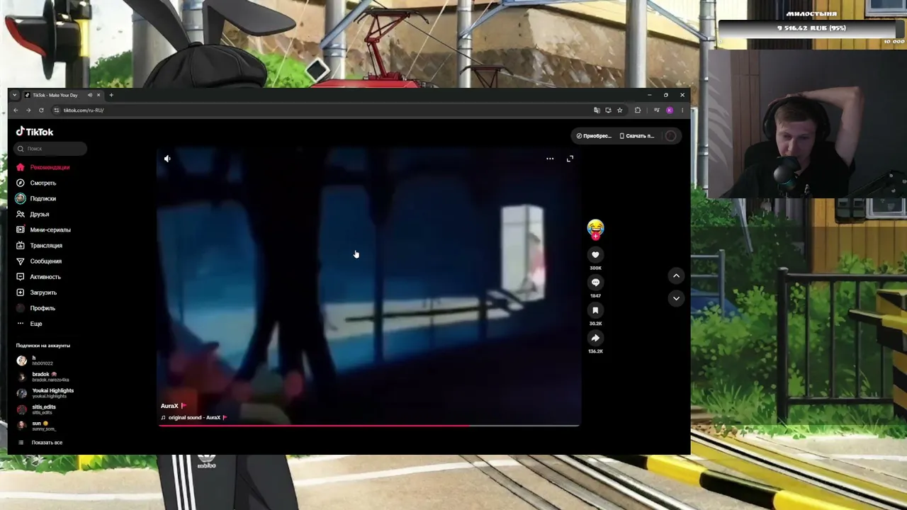Click the Скачать п... app download button
Screen dimensions: 907x510
[x=637, y=136]
